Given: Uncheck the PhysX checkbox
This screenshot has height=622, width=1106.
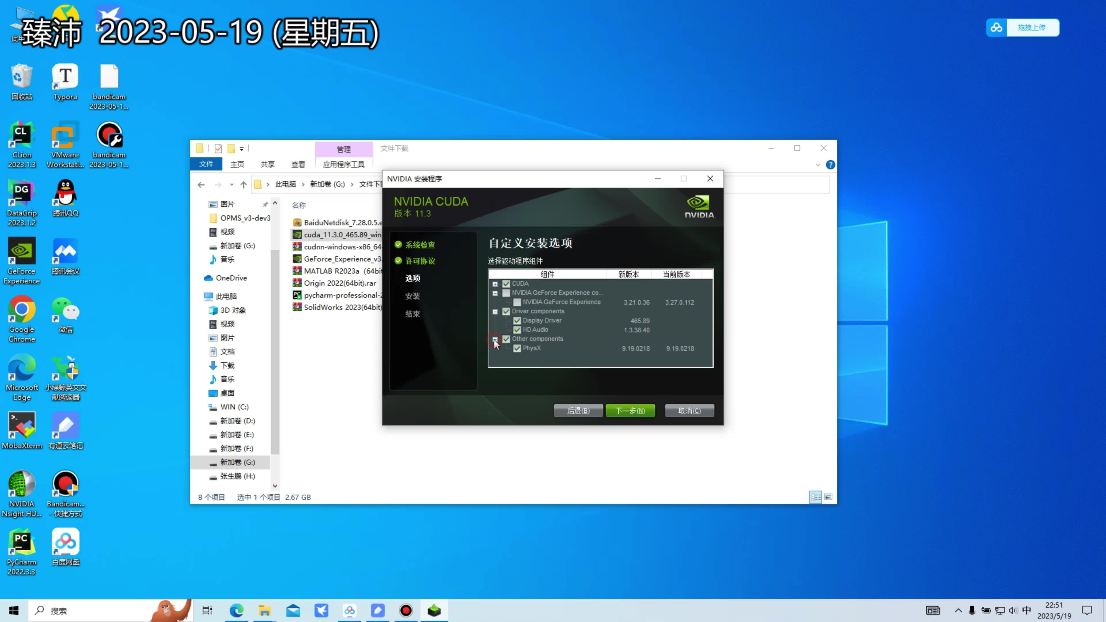Looking at the screenshot, I should (x=517, y=348).
